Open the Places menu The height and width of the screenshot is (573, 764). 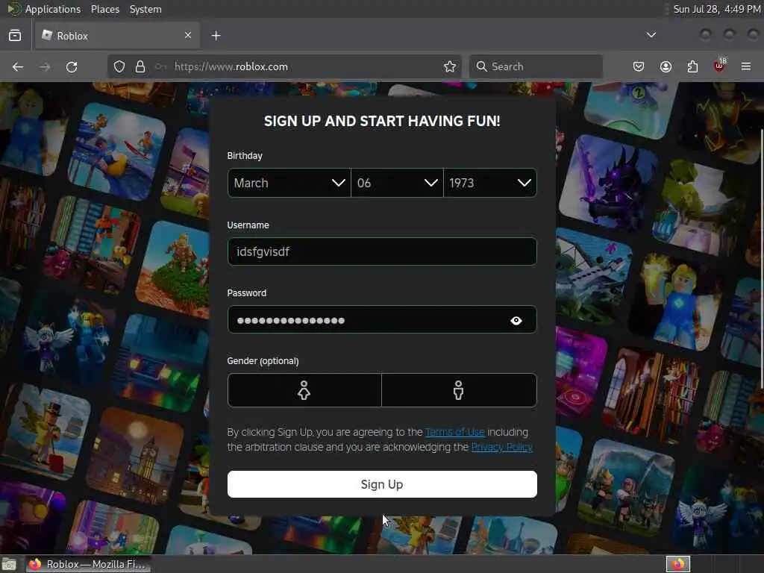[x=105, y=9]
